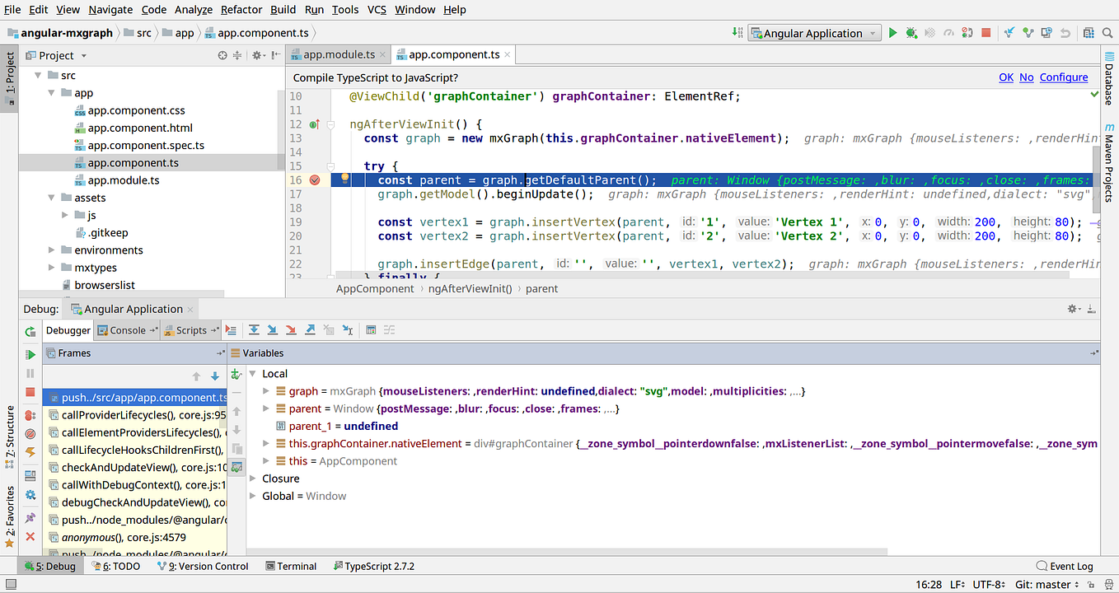This screenshot has width=1119, height=593.
Task: Open the Refactor menu
Action: click(241, 9)
